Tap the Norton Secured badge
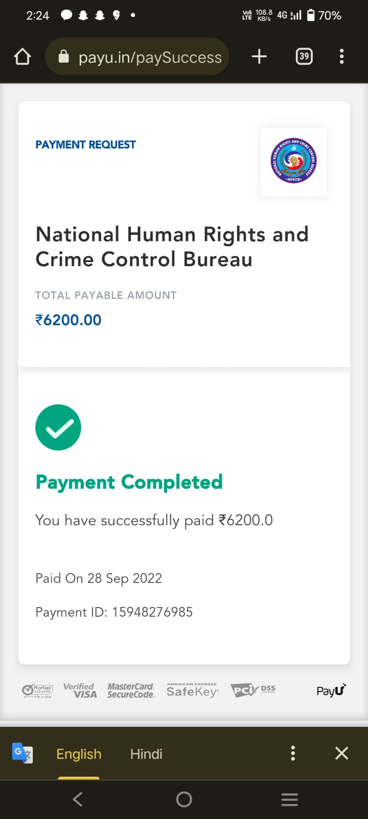368x819 pixels. click(x=38, y=691)
